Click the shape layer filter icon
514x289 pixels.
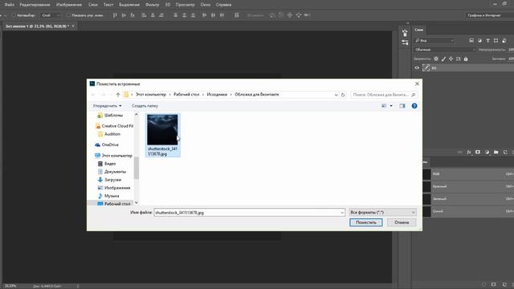(496, 41)
